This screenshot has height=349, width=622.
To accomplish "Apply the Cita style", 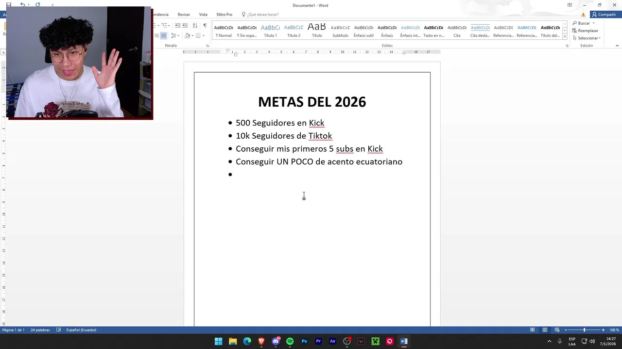I will (x=457, y=31).
